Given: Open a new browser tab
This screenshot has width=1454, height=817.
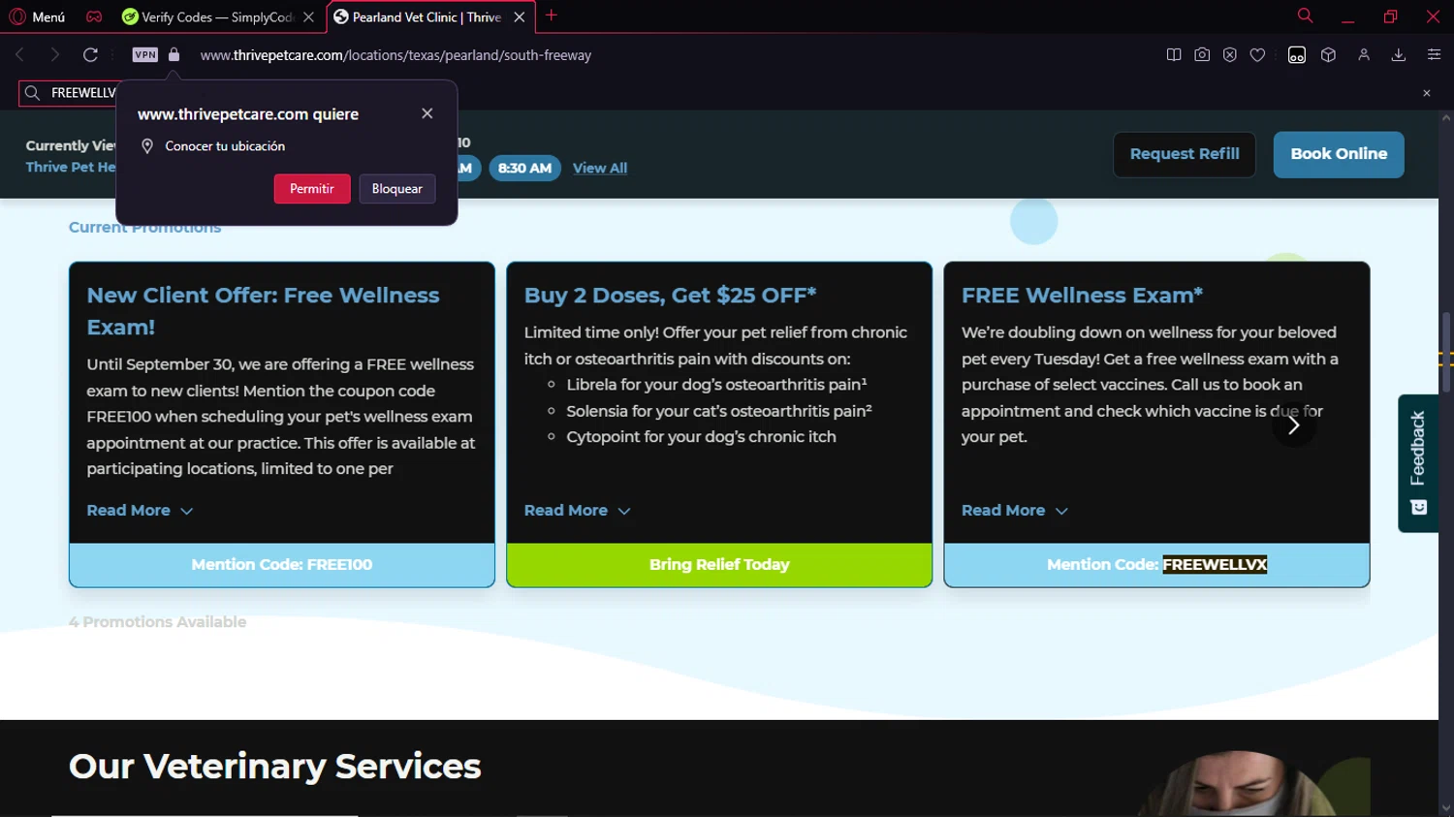Looking at the screenshot, I should (552, 16).
